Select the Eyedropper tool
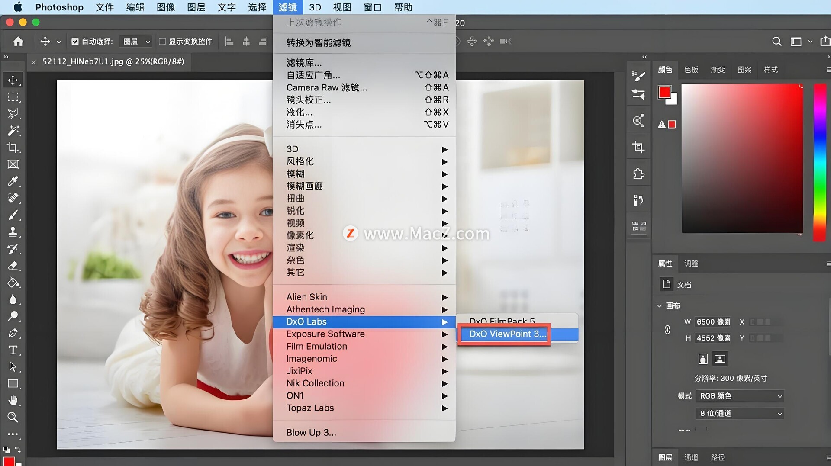 [x=13, y=181]
